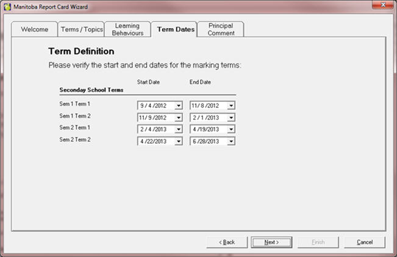Open Sem 1 Term 1 end date dropdown
This screenshot has width=397, height=257.
pos(231,105)
